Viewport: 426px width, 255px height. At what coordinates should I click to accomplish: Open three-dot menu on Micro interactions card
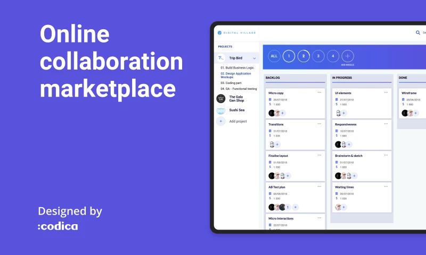coord(319,218)
